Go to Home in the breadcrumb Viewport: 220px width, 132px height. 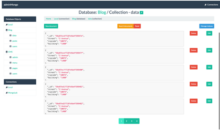pyautogui.click(x=48, y=19)
